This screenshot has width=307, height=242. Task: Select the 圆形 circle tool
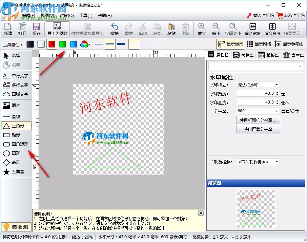[16, 153]
